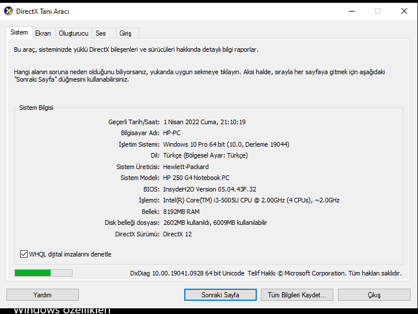Image resolution: width=418 pixels, height=314 pixels.
Task: Go to the Giriş tab
Action: [x=127, y=33]
